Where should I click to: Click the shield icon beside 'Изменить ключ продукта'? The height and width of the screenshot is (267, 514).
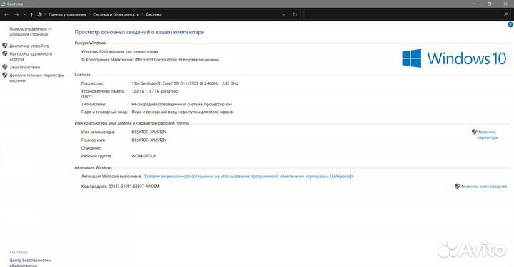click(x=457, y=187)
